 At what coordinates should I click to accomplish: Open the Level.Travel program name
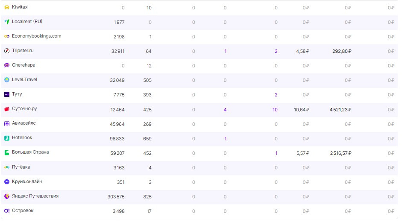[x=25, y=79]
